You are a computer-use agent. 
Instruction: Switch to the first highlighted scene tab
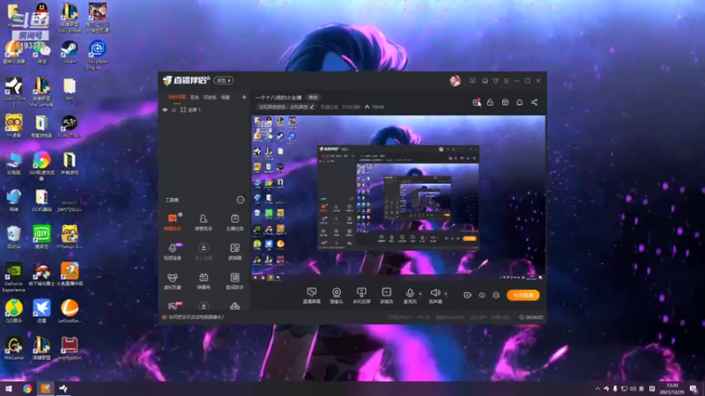pyautogui.click(x=177, y=97)
